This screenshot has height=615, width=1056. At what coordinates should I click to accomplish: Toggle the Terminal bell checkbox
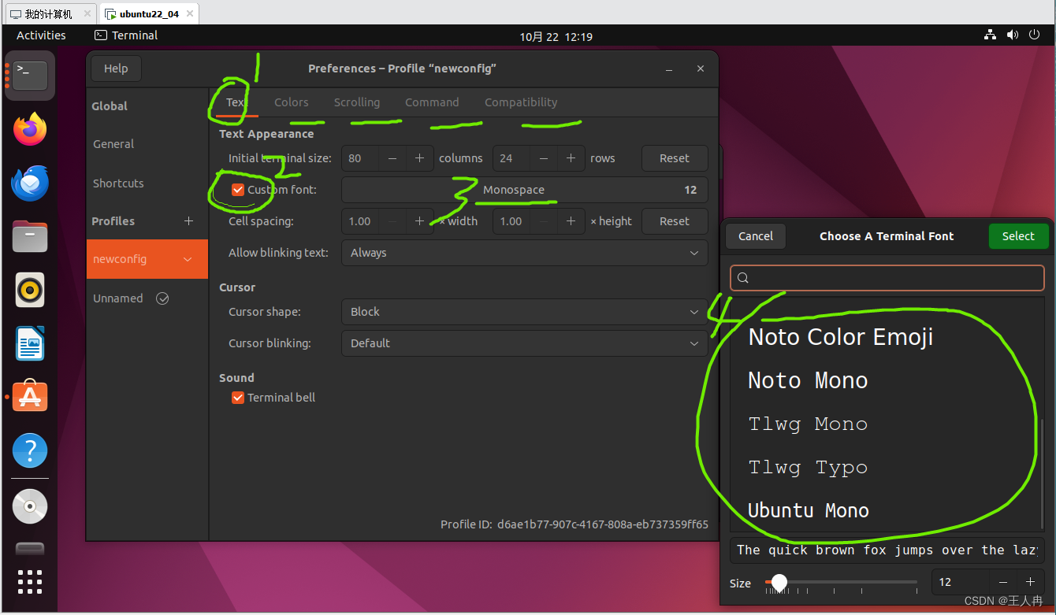[x=238, y=398]
